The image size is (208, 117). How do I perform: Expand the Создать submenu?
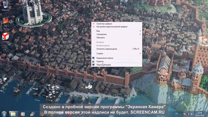[117, 53]
